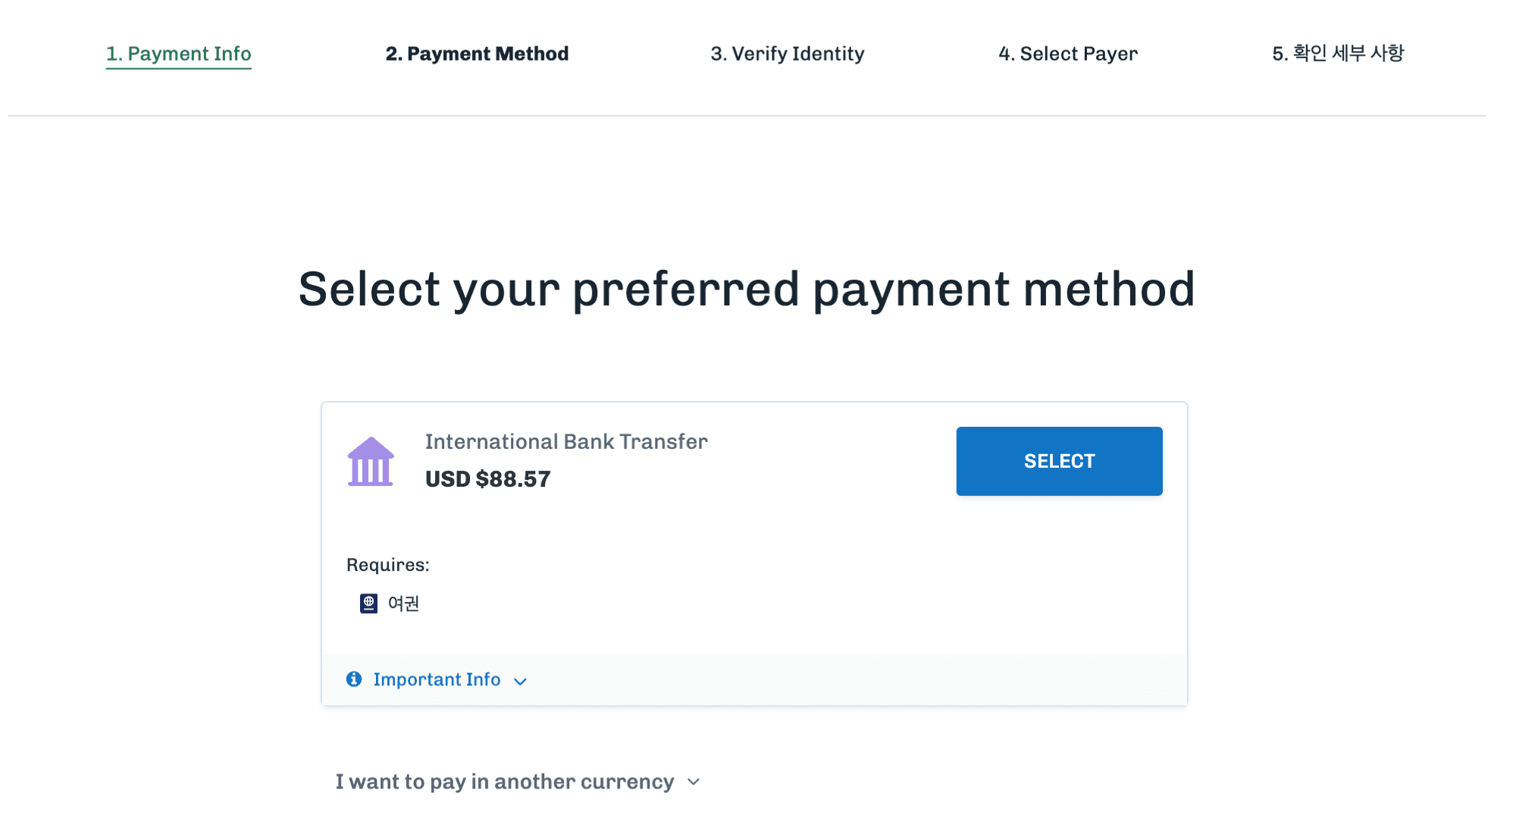Click the 여권 requirement label
The height and width of the screenshot is (824, 1516).
(x=403, y=603)
